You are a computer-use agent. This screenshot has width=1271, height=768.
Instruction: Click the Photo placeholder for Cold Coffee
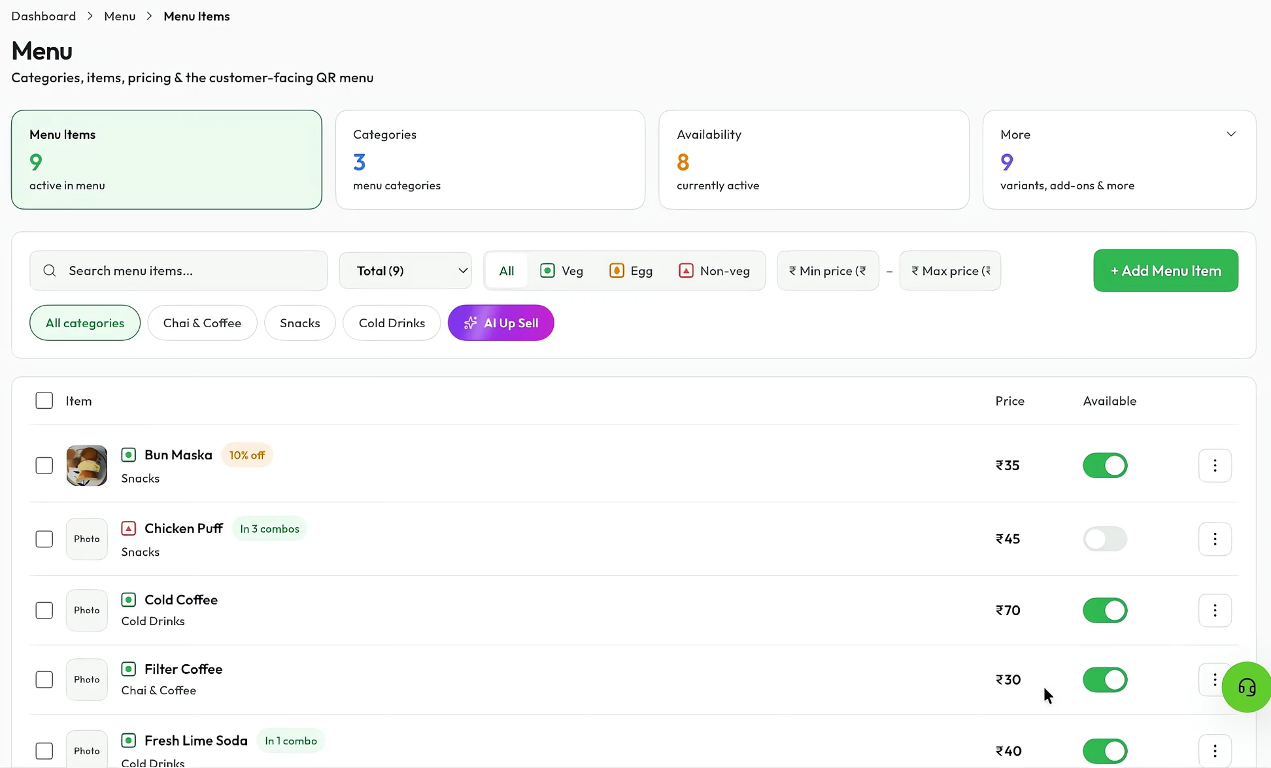click(87, 610)
